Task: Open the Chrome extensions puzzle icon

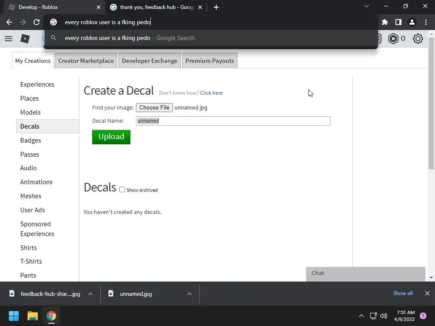Action: pyautogui.click(x=384, y=22)
